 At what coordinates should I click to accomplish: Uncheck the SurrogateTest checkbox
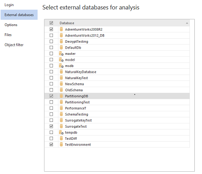51,126
